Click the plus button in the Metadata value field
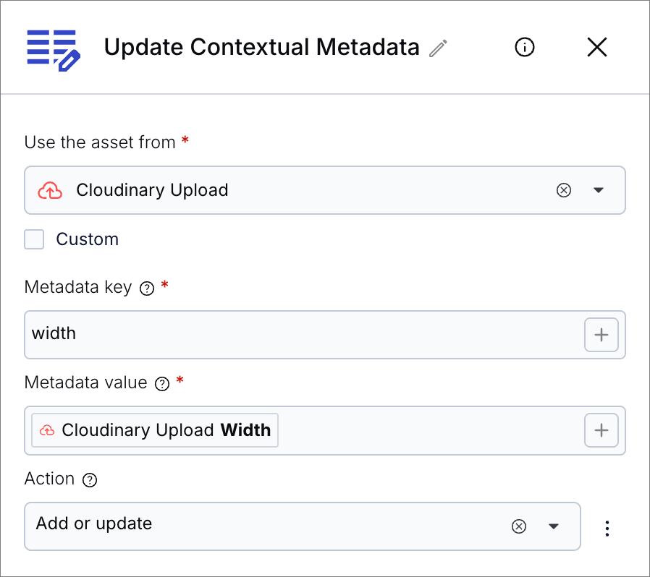Image resolution: width=650 pixels, height=577 pixels. click(x=601, y=430)
